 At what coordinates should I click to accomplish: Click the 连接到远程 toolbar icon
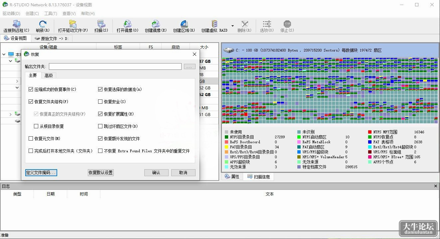pos(16,24)
